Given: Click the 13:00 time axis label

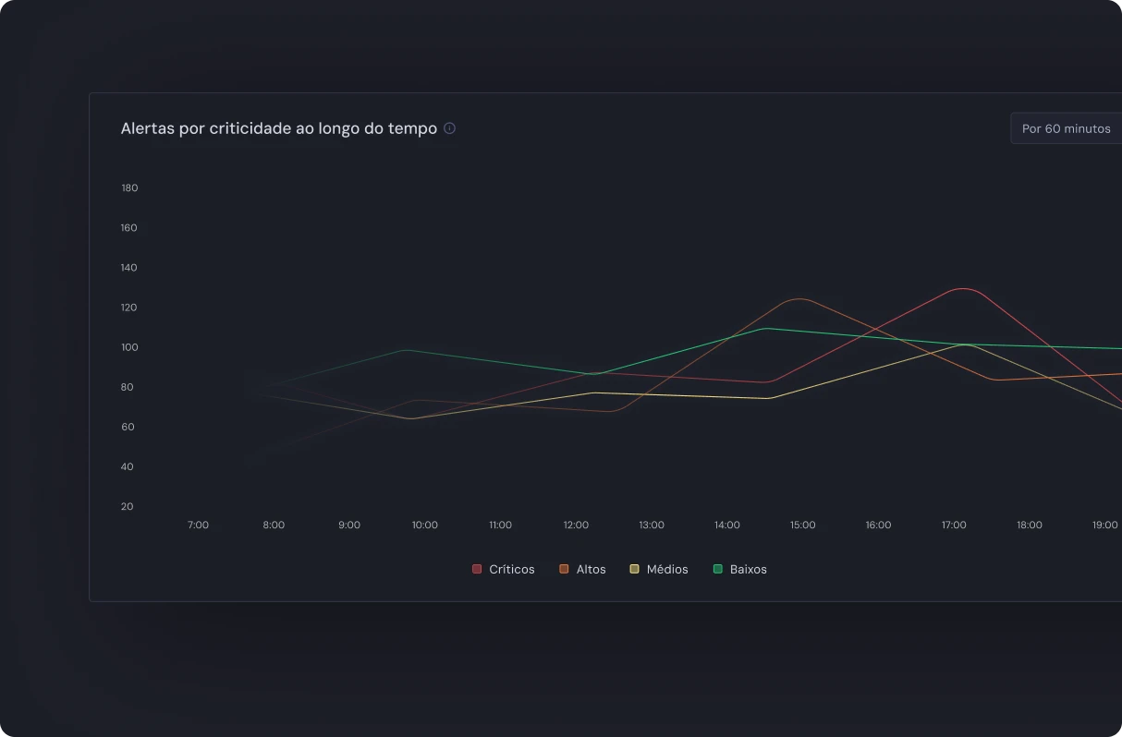Looking at the screenshot, I should click(652, 525).
